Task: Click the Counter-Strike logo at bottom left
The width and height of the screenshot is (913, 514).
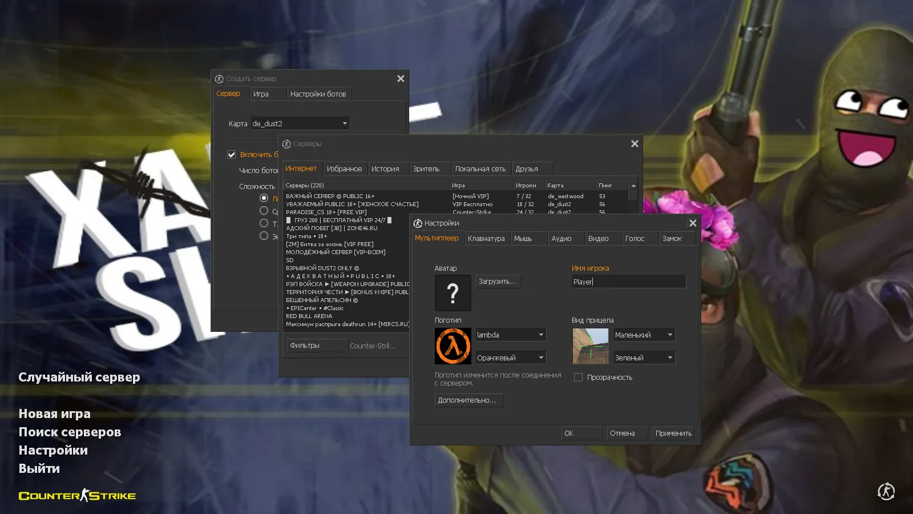Action: tap(78, 496)
